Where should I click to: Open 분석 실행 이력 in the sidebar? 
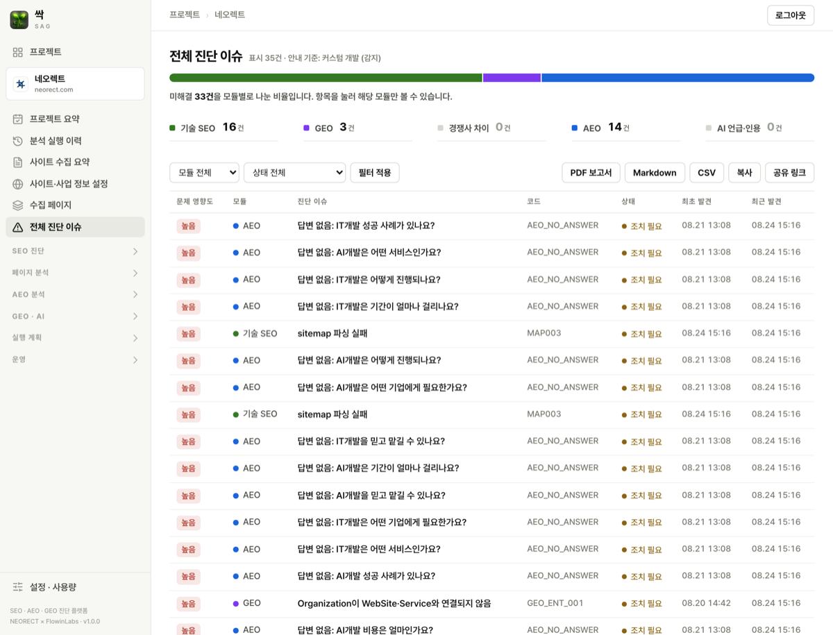[x=75, y=141]
